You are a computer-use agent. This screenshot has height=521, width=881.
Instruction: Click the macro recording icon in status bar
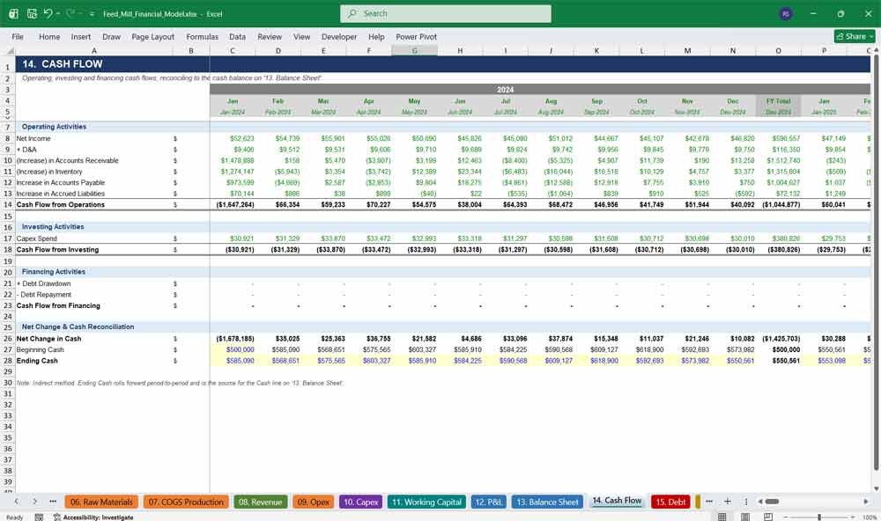pyautogui.click(x=39, y=517)
